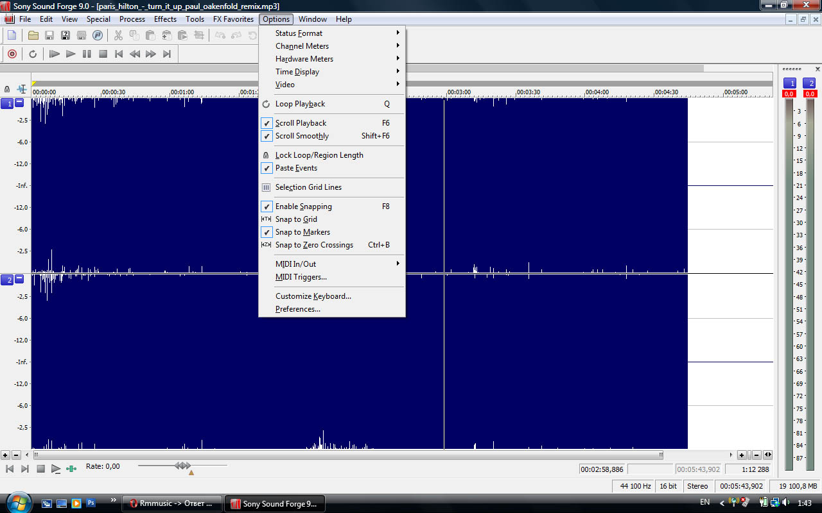
Task: Uncheck Scroll Playback in the Options menu
Action: pos(332,123)
